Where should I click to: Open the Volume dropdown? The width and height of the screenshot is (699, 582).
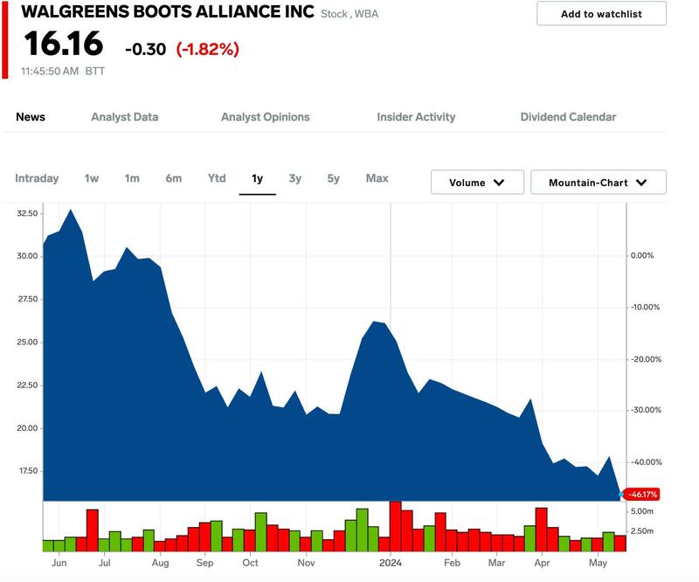477,183
